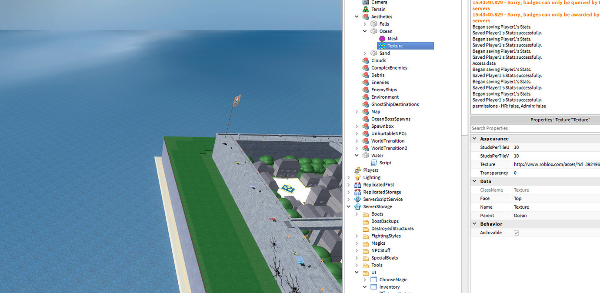600x293 pixels.
Task: Click the ReplicatedFirst service icon
Action: click(x=357, y=185)
